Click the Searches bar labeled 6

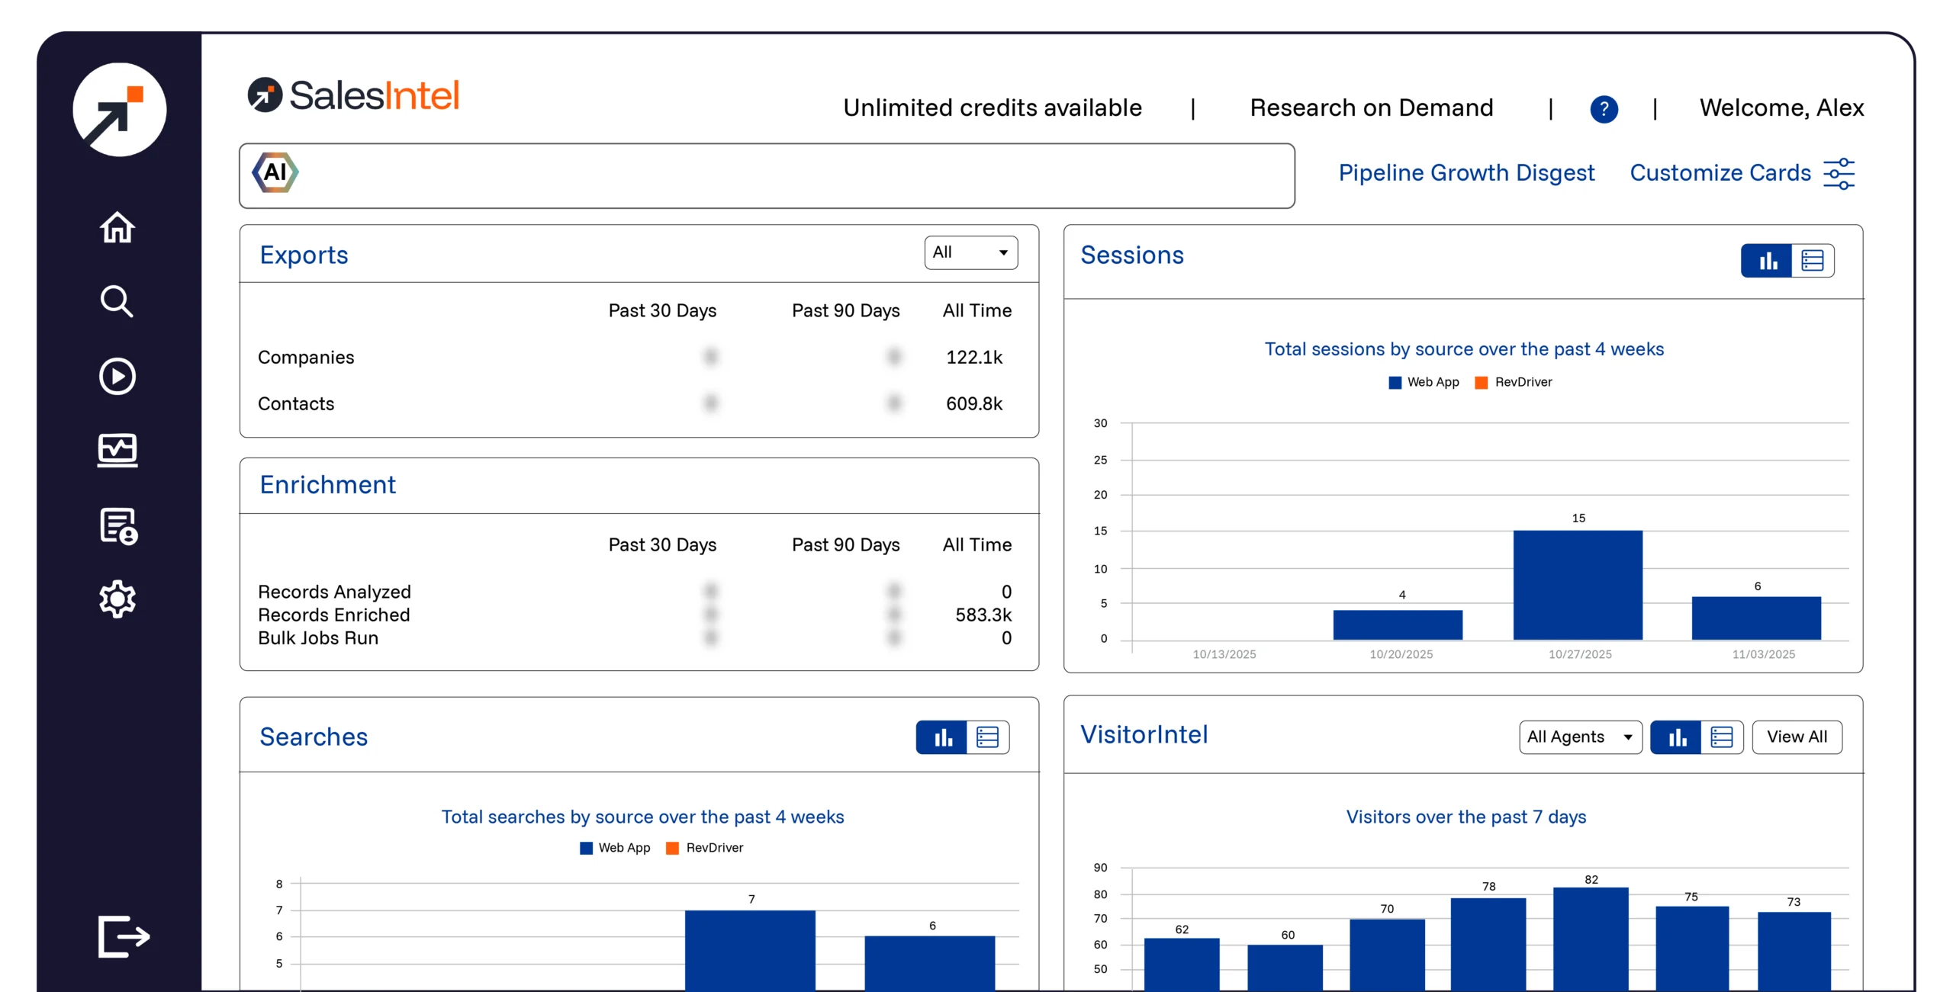click(x=930, y=964)
